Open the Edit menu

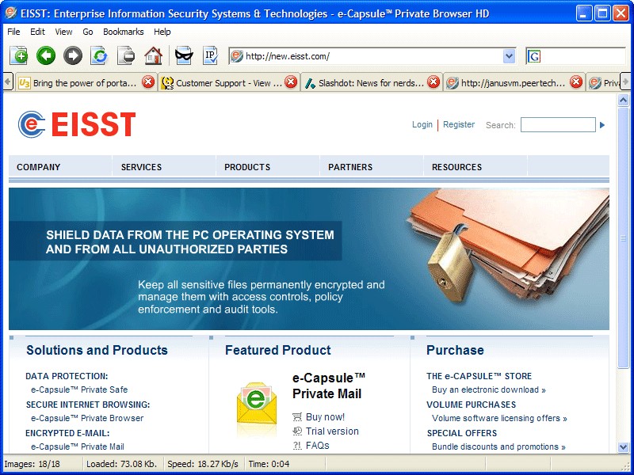[x=37, y=32]
